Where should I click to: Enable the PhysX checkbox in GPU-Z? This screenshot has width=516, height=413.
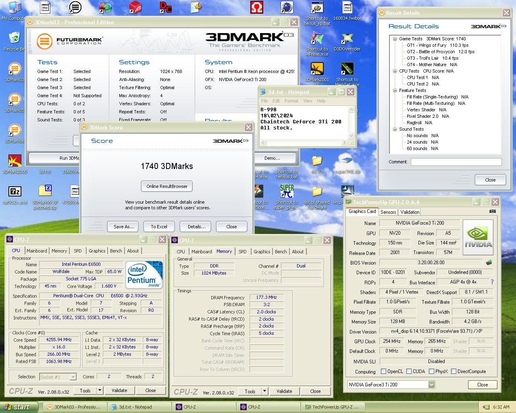coord(431,371)
